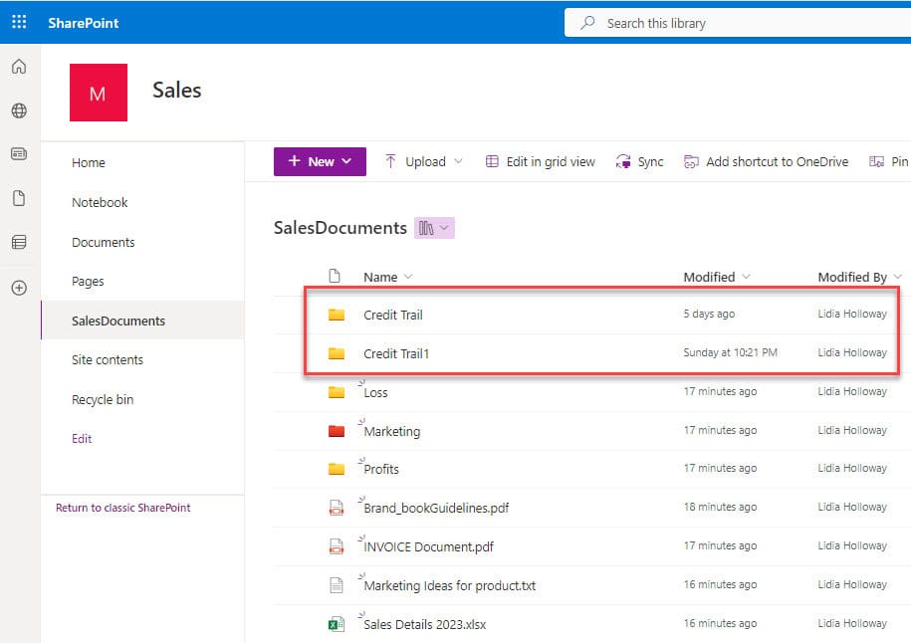Screen dimensions: 911x643
Task: Click the Profits folder icon
Action: click(x=337, y=469)
